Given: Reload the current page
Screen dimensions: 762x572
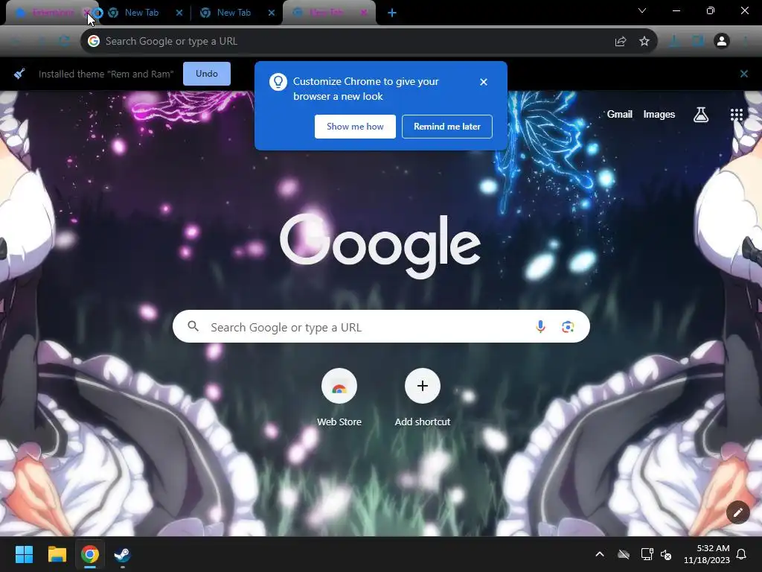Looking at the screenshot, I should point(64,42).
